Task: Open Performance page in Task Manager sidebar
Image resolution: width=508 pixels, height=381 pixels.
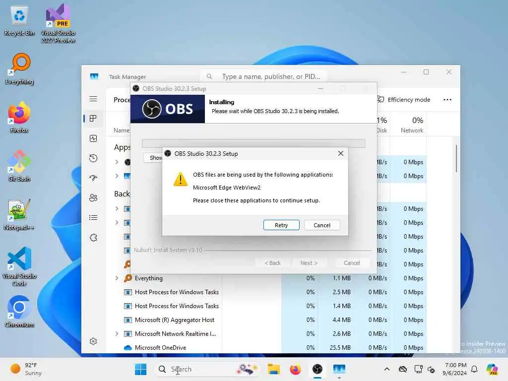Action: 93,138
